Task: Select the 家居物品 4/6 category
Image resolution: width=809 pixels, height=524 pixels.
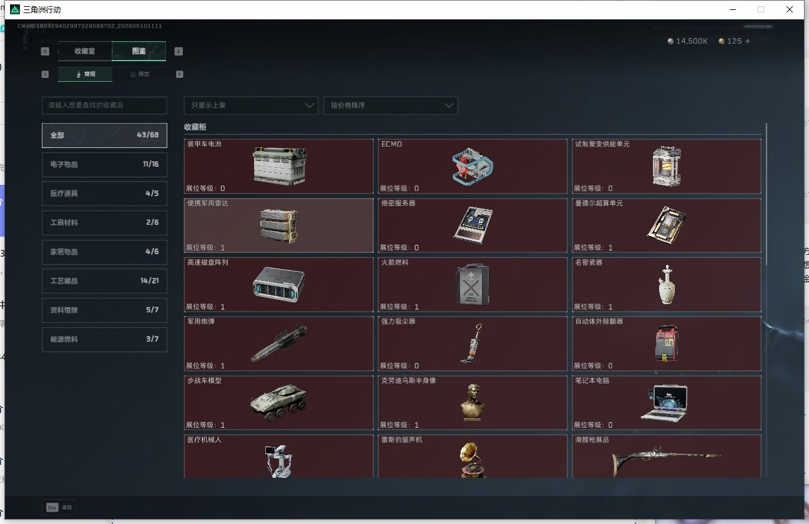Action: [104, 252]
